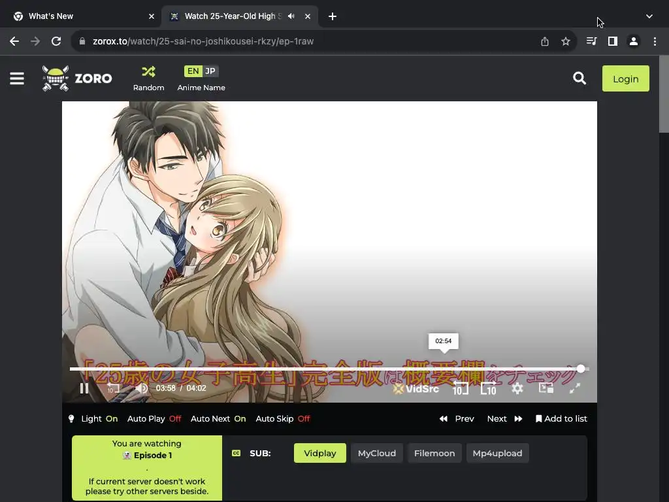The height and width of the screenshot is (502, 669).
Task: Mute the video volume speaker
Action: coord(141,388)
